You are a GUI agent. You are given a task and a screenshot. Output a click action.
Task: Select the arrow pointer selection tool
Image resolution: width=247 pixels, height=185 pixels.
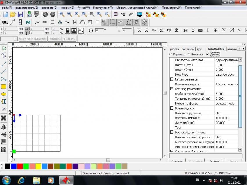click(4, 48)
